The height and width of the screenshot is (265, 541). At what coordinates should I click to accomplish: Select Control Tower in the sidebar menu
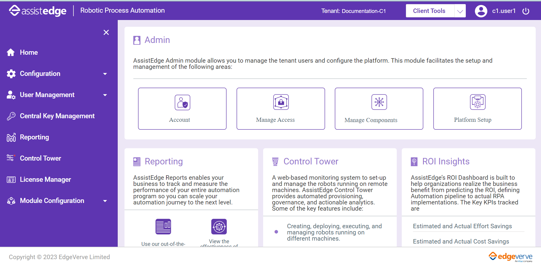(40, 158)
